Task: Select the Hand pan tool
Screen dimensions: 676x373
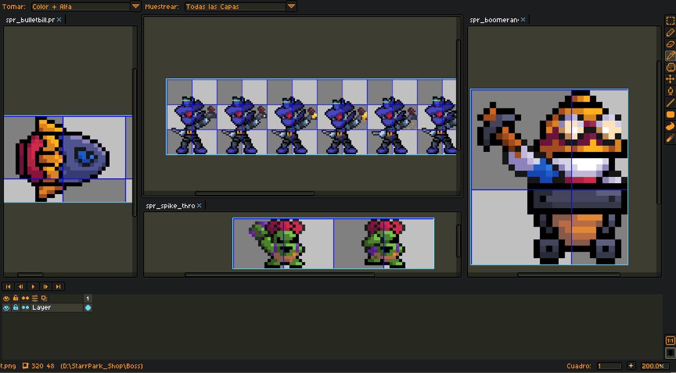Action: coord(670,68)
